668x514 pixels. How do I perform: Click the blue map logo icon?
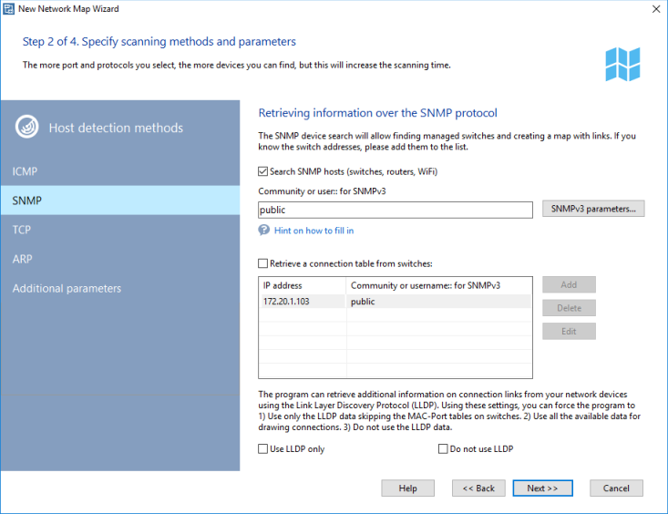click(x=622, y=64)
